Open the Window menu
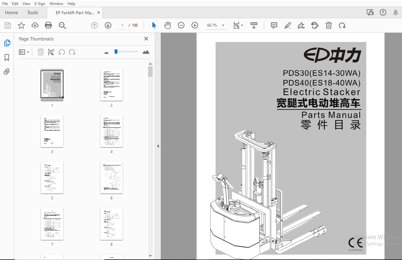The height and width of the screenshot is (260, 402). coord(56,3)
